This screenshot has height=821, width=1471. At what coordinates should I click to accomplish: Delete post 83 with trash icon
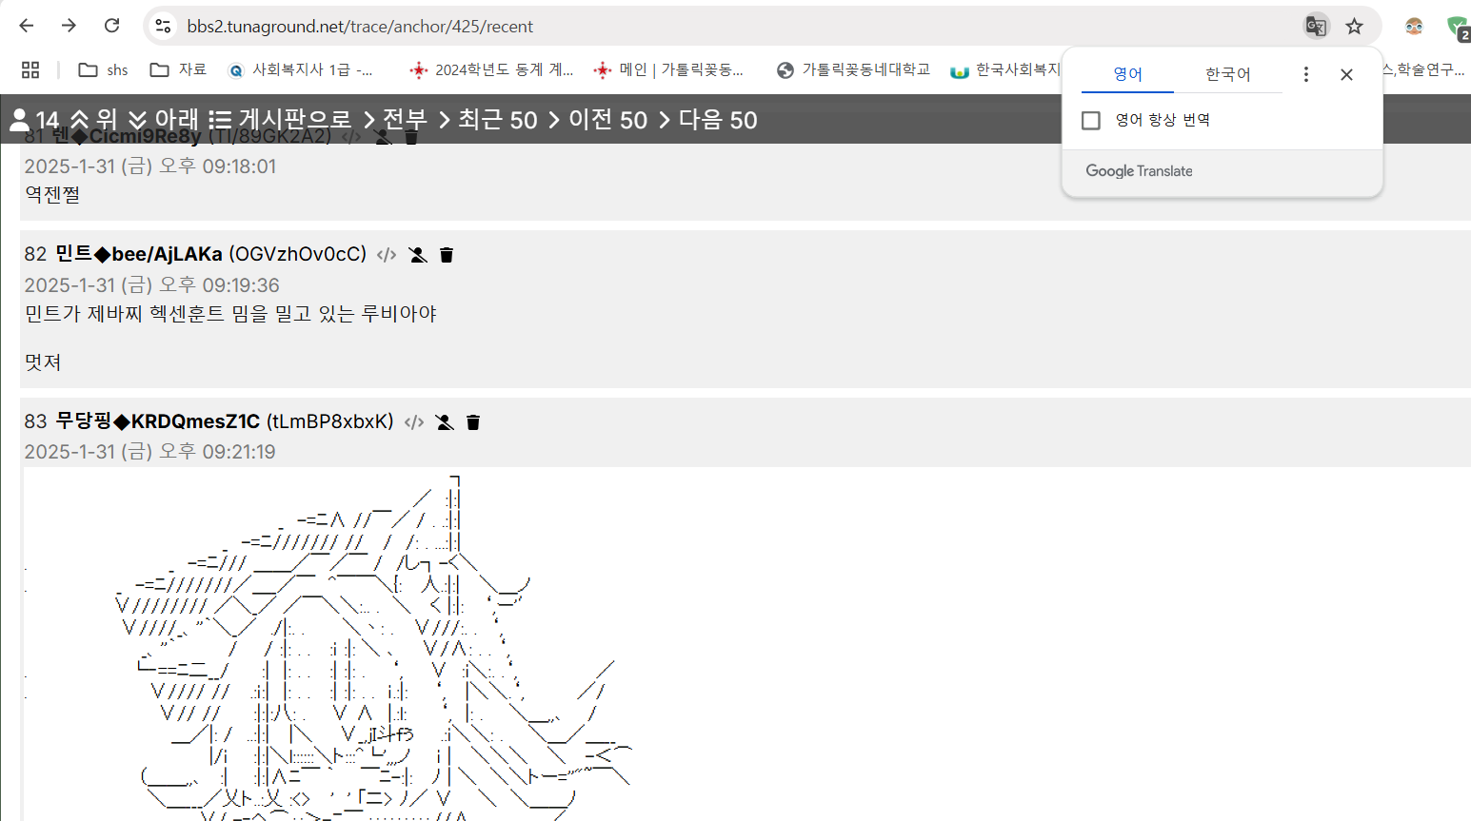[x=473, y=422]
